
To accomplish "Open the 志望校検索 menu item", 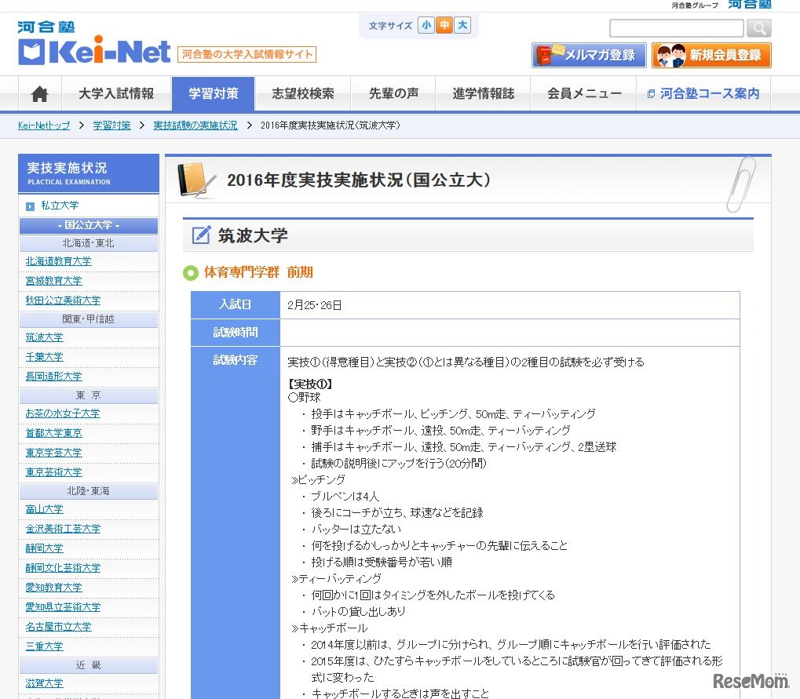I will pyautogui.click(x=302, y=93).
